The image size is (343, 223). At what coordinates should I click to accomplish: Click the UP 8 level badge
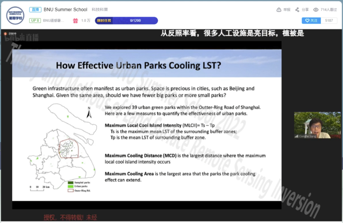coord(35,20)
